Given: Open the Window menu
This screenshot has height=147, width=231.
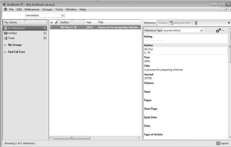Looking at the screenshot, I should [71, 9].
